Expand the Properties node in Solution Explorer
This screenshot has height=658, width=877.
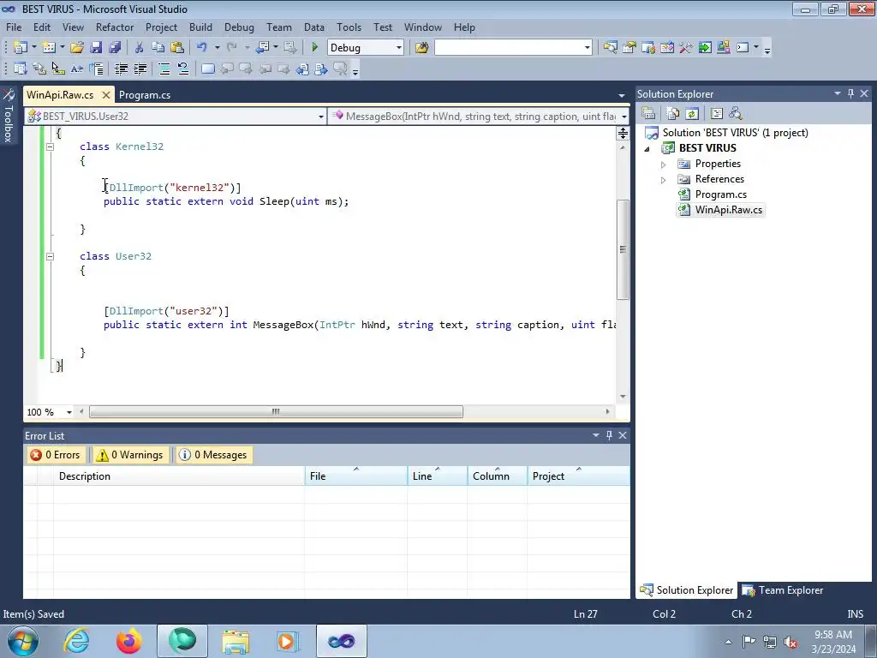664,164
